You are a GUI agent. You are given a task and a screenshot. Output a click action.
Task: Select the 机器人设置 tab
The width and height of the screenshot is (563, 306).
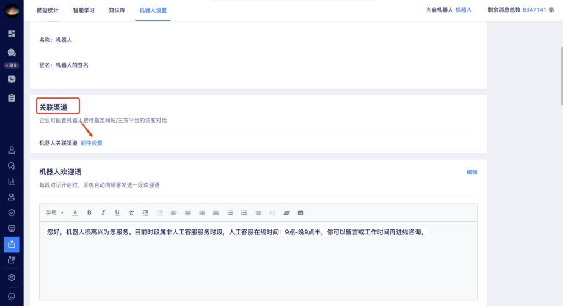pos(153,10)
